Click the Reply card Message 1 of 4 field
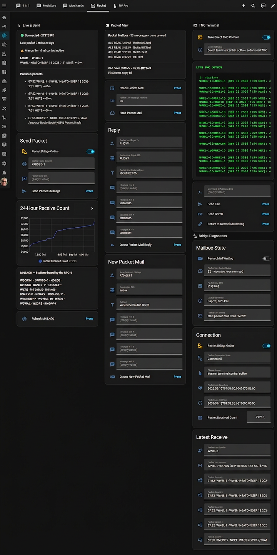The width and height of the screenshot is (277, 555). point(149,187)
